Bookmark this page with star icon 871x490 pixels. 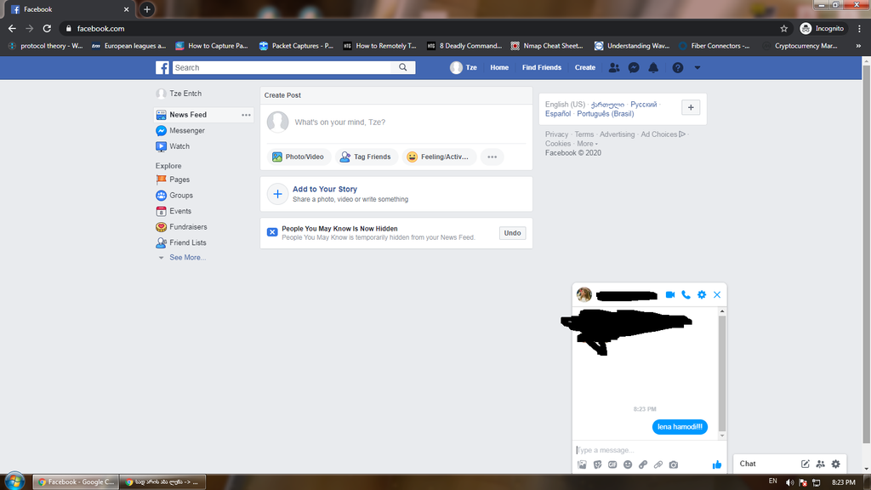[x=783, y=28]
